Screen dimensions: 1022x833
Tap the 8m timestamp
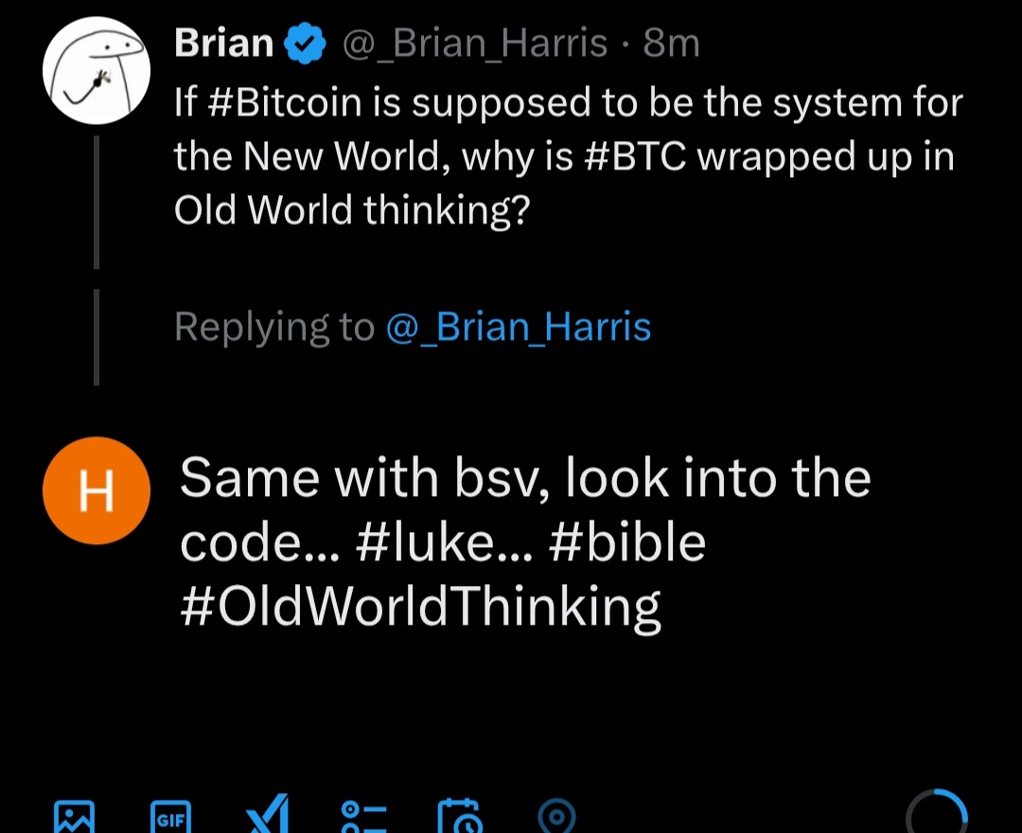click(671, 44)
